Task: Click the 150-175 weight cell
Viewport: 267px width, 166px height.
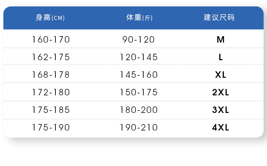Action: point(139,92)
